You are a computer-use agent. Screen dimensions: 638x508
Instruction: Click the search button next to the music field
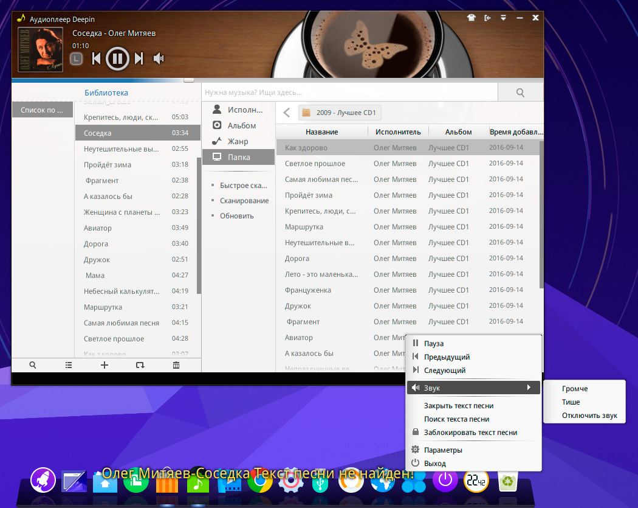(520, 92)
